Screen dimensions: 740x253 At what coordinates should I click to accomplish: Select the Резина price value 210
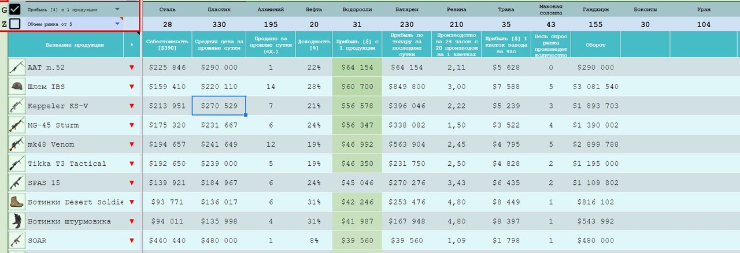click(457, 24)
